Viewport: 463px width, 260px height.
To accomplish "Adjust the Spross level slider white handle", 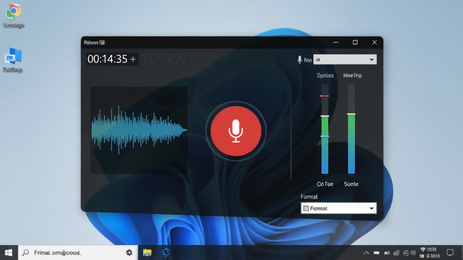I will click(x=325, y=116).
